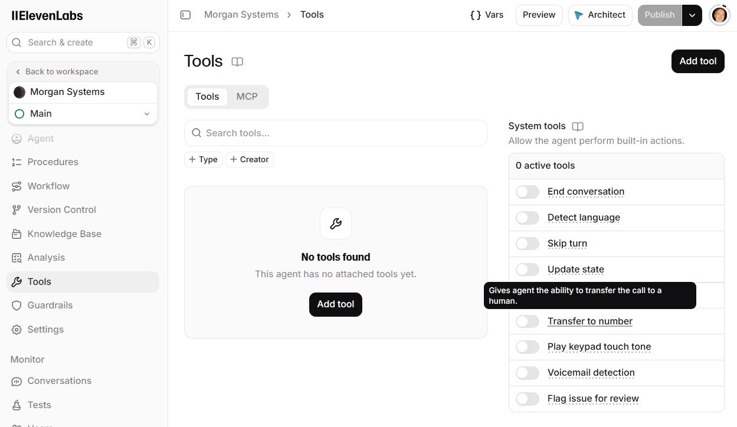The width and height of the screenshot is (737, 427).
Task: Enable the End conversation system tool
Action: point(528,192)
